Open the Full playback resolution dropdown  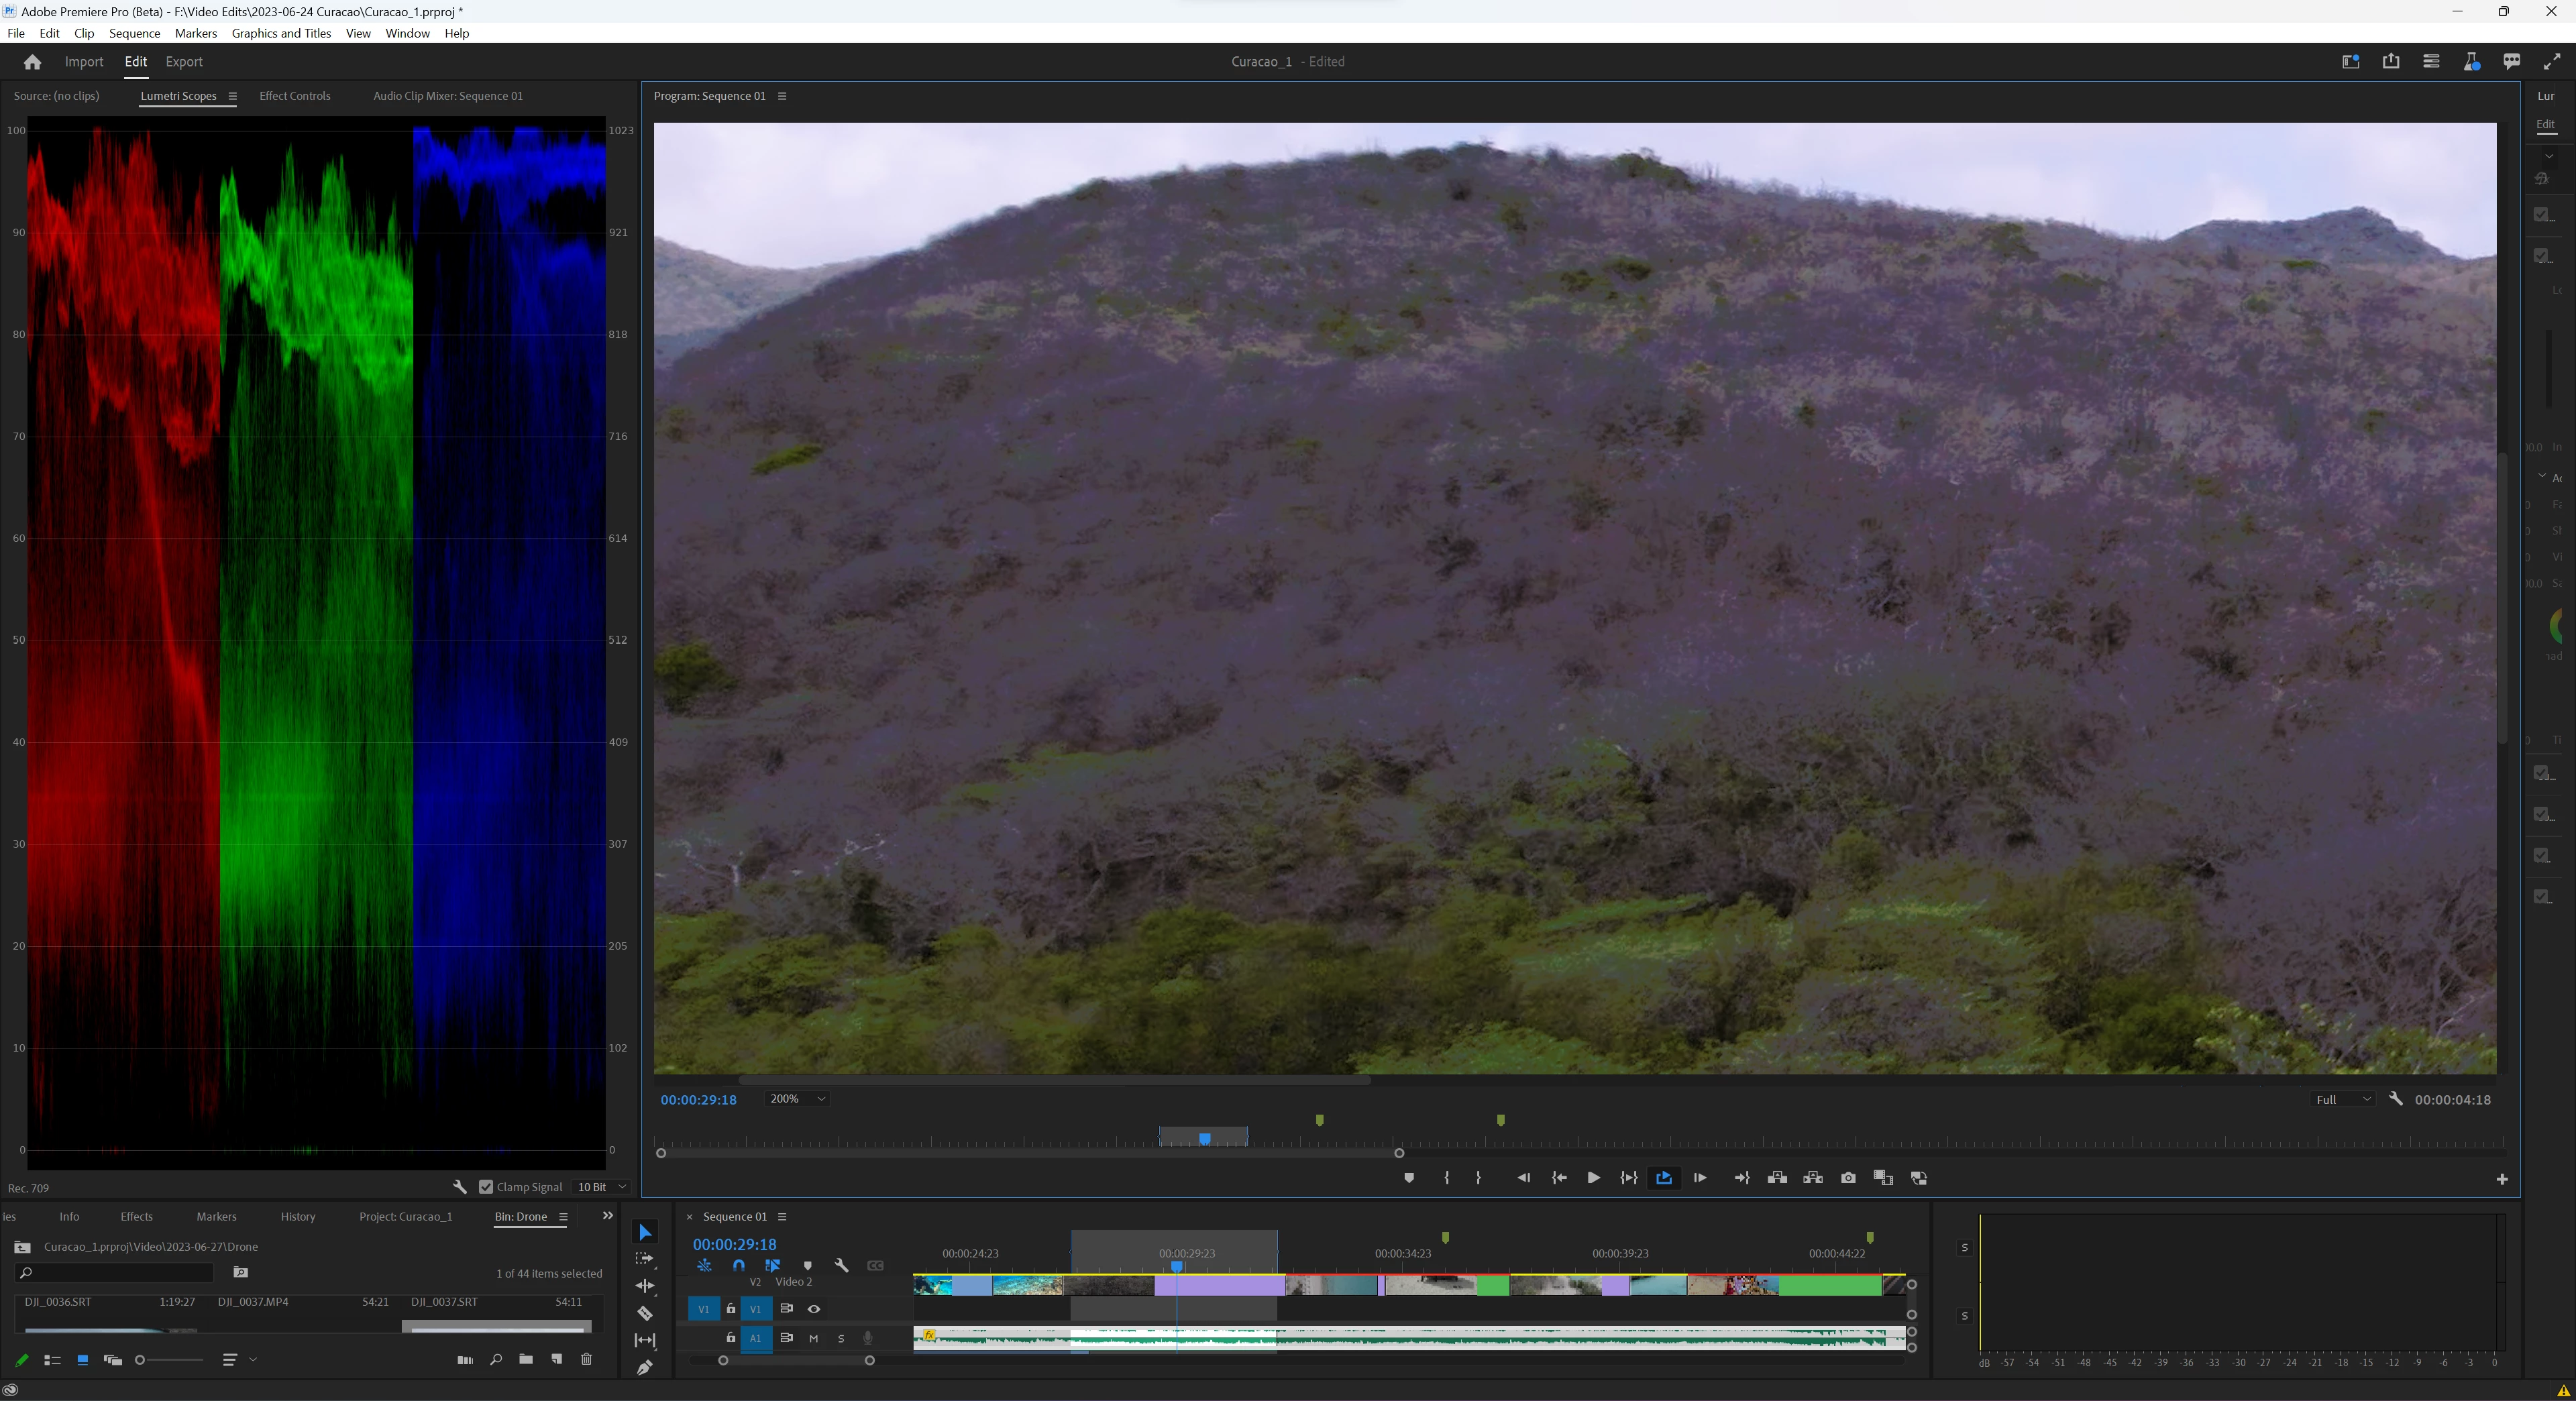coord(2343,1100)
